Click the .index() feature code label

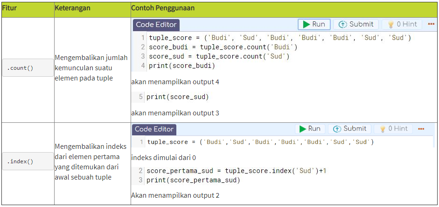point(28,161)
